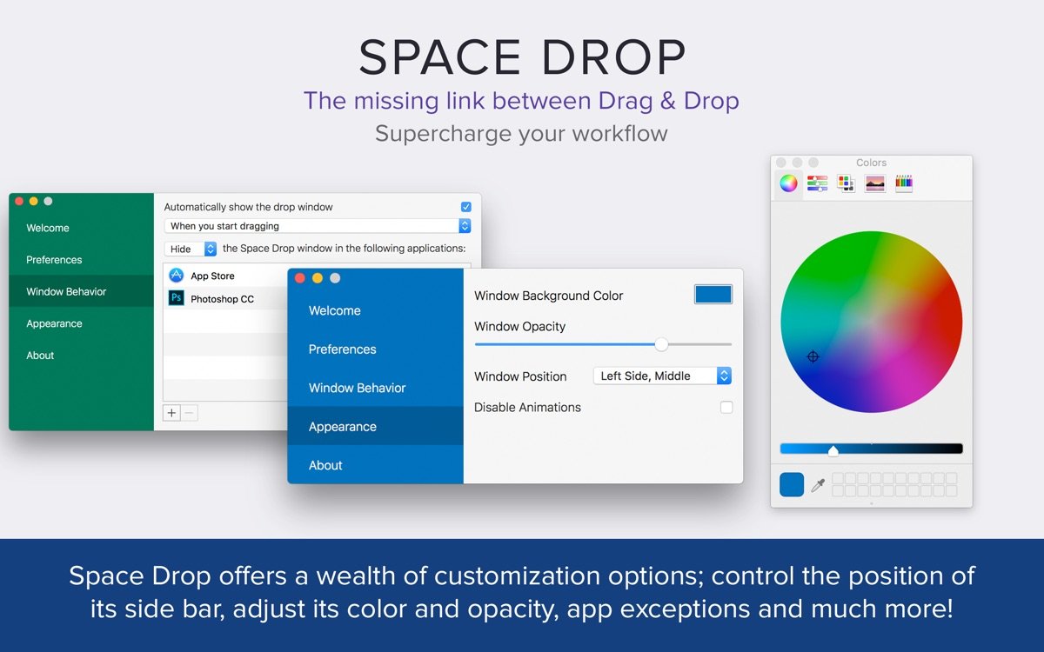This screenshot has width=1044, height=652.
Task: Open the "Hide" applications dropdown
Action: click(191, 249)
